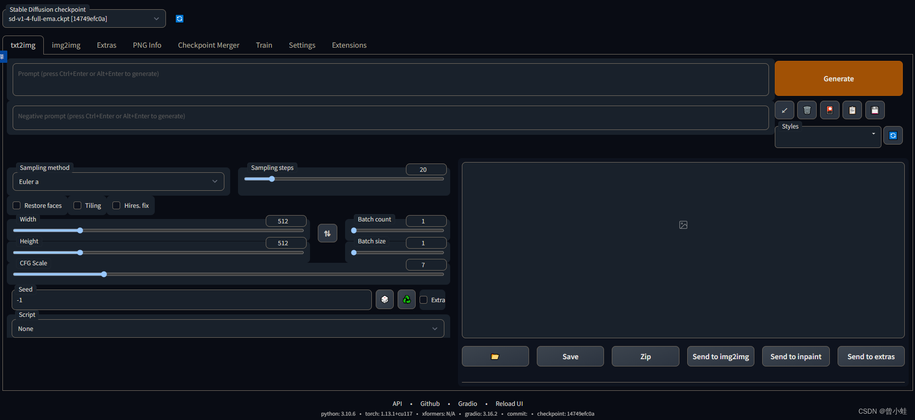
Task: Click the 'python: 3.10.6' footer text
Action: (x=338, y=414)
